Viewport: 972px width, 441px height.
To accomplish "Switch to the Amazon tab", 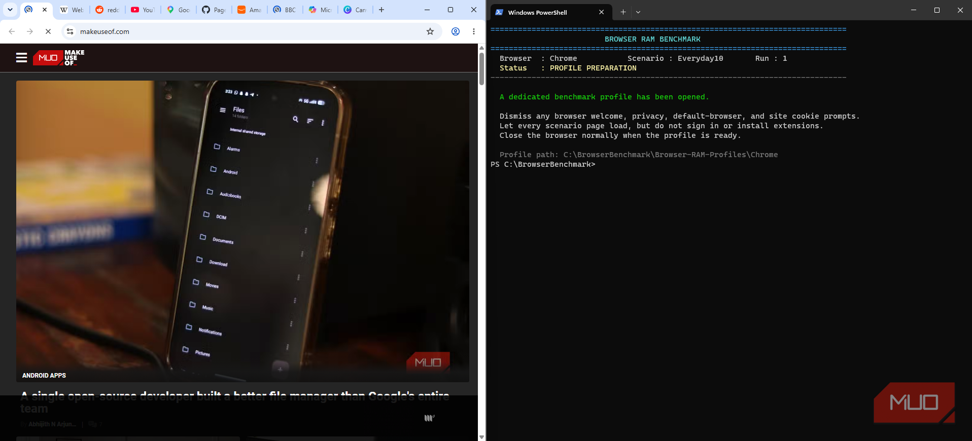I will coord(249,10).
